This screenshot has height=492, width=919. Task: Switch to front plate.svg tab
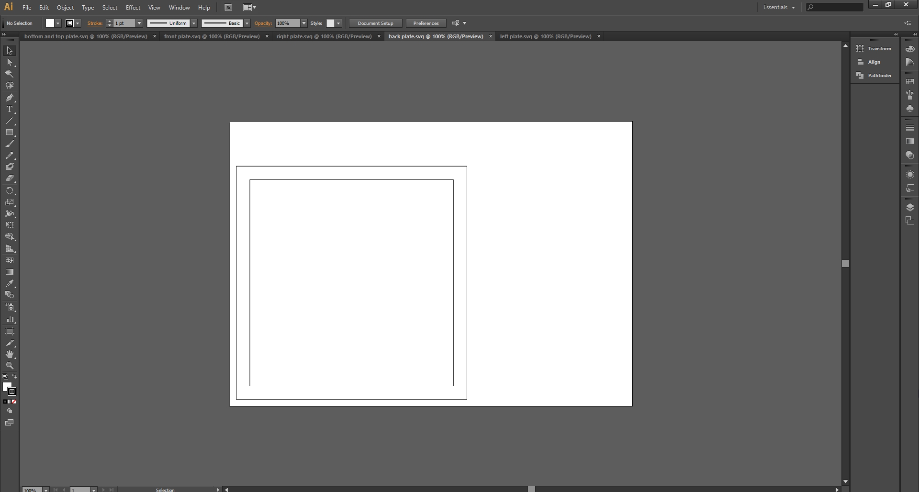click(x=212, y=36)
